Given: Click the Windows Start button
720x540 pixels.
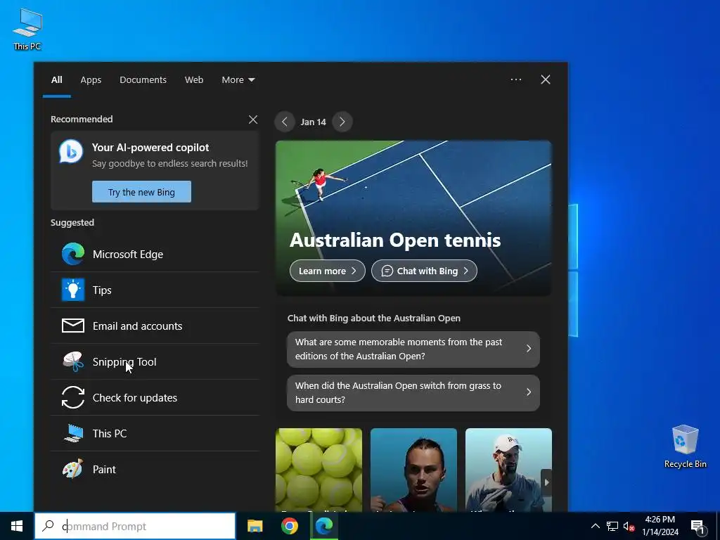Looking at the screenshot, I should (17, 526).
